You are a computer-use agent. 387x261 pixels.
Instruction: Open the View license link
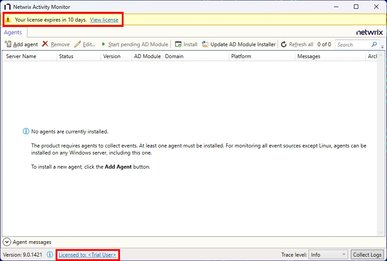coord(105,19)
